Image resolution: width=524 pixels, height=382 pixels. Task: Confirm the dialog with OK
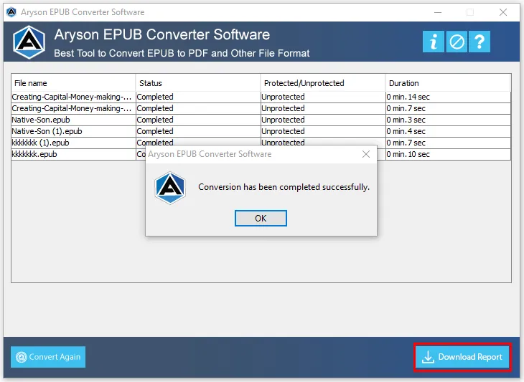tap(261, 218)
